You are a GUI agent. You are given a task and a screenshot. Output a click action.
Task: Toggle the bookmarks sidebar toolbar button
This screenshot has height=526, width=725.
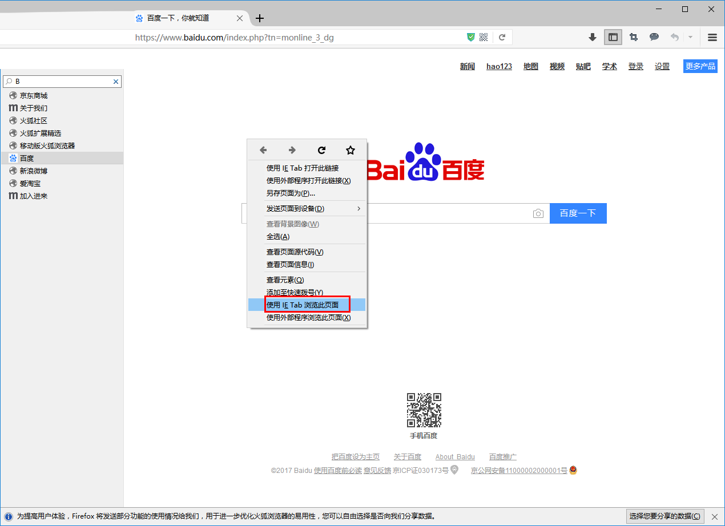click(613, 37)
